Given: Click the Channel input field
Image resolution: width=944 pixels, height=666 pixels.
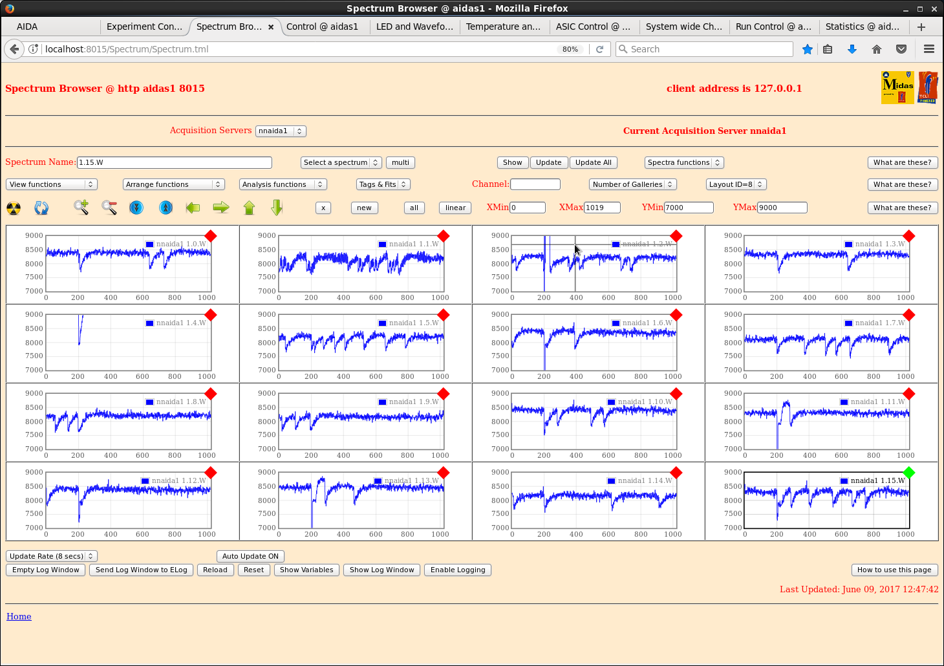Looking at the screenshot, I should click(535, 184).
